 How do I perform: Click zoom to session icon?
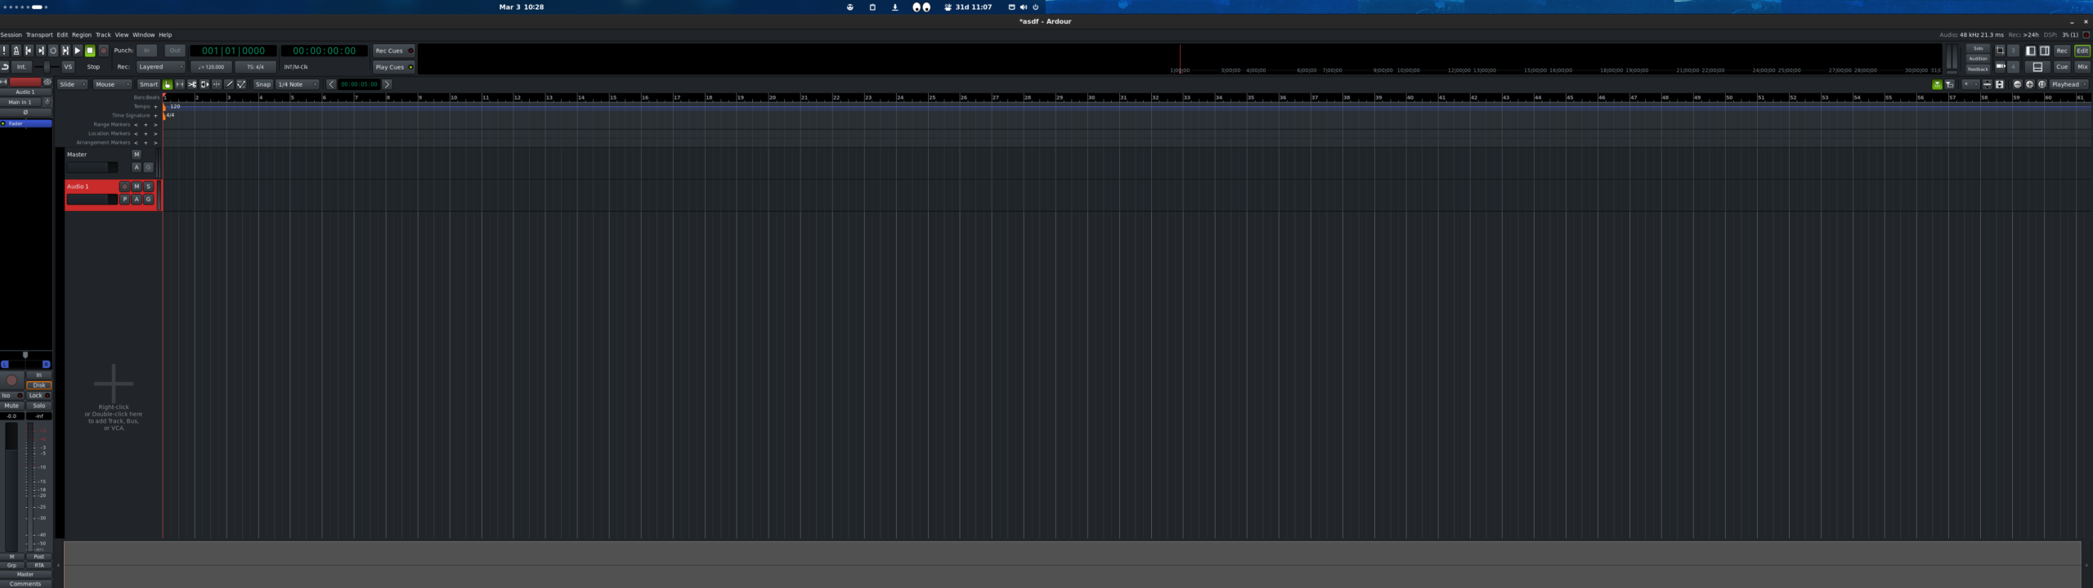click(x=2041, y=84)
